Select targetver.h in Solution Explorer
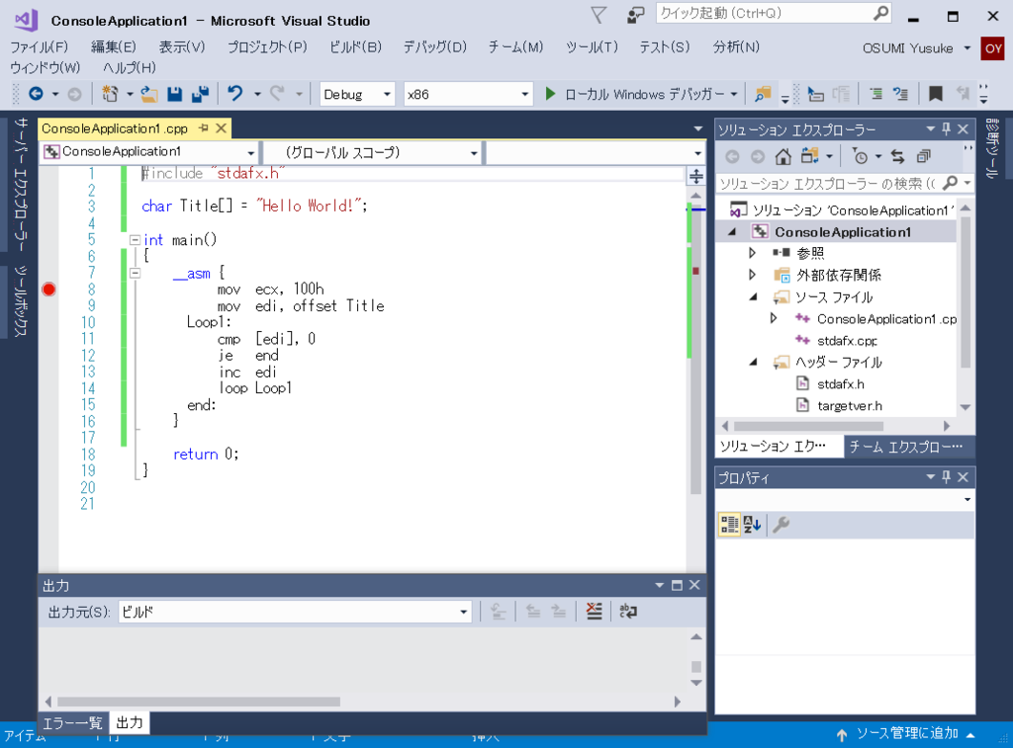The height and width of the screenshot is (748, 1013). tap(850, 406)
